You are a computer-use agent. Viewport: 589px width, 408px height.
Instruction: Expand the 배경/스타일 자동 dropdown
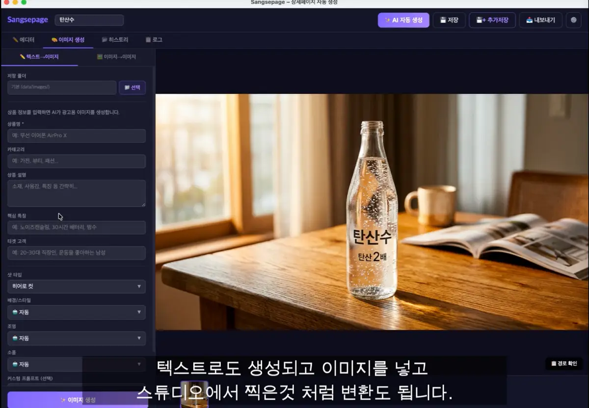pos(77,312)
